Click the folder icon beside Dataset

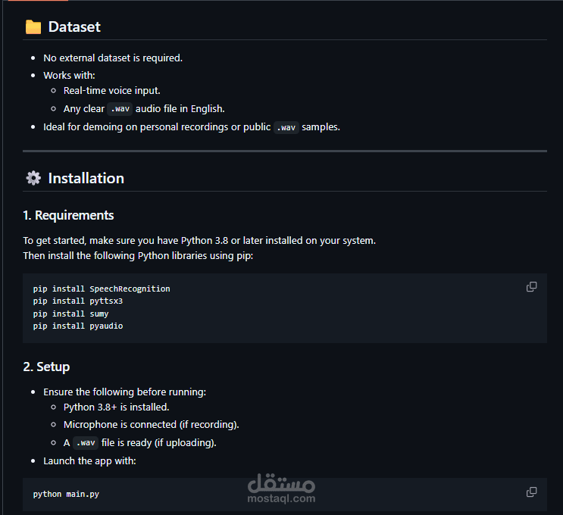point(33,27)
